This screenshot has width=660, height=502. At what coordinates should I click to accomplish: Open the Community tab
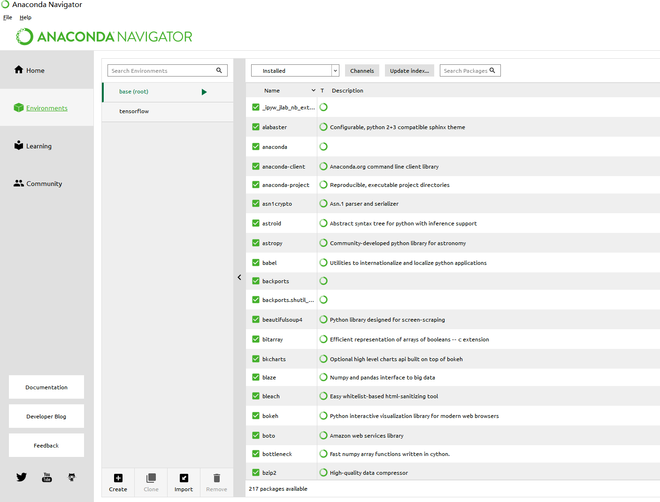[47, 184]
